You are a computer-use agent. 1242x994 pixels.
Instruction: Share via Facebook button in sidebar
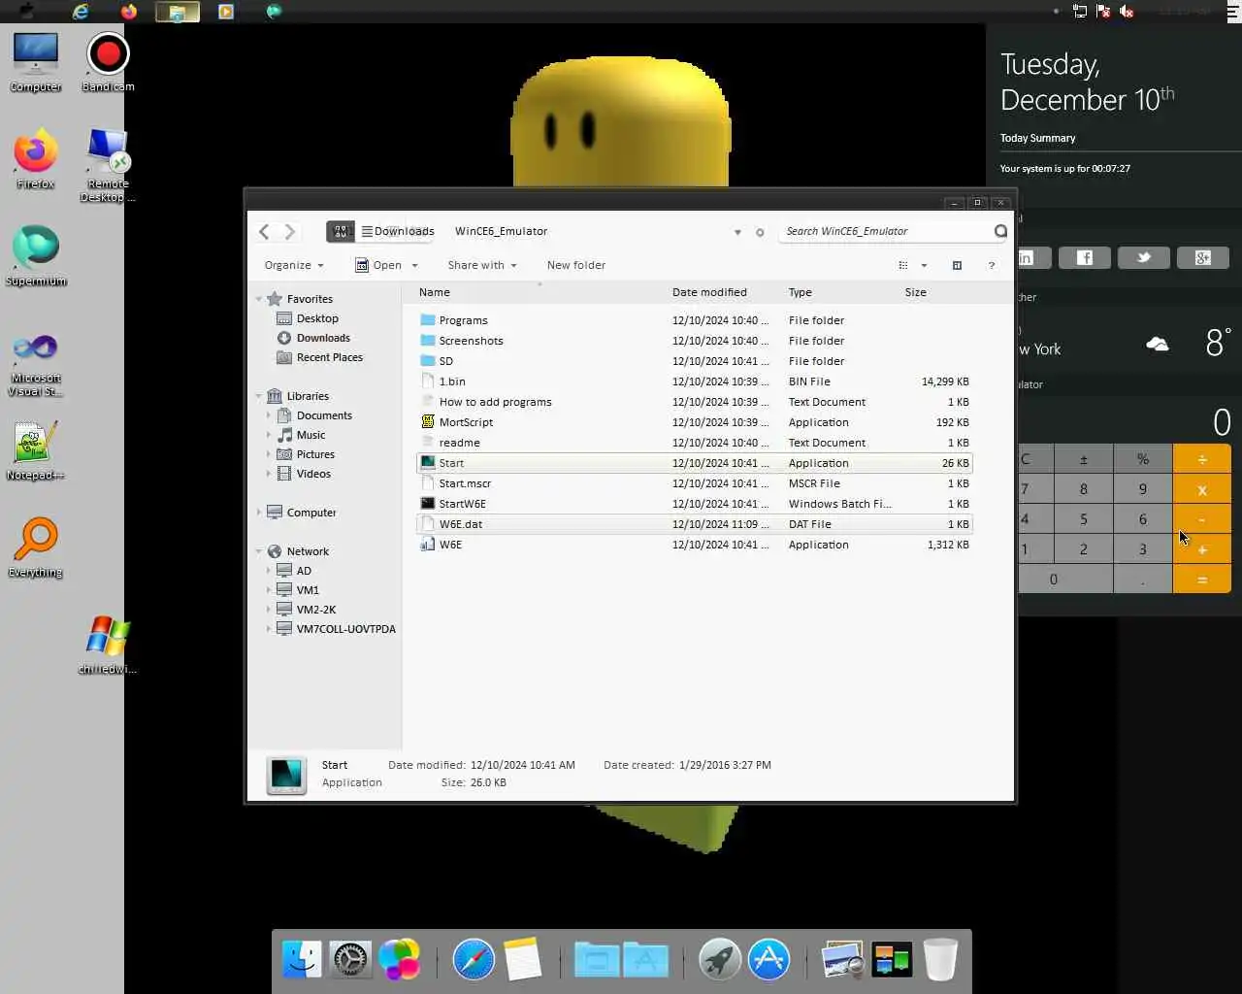click(1085, 257)
